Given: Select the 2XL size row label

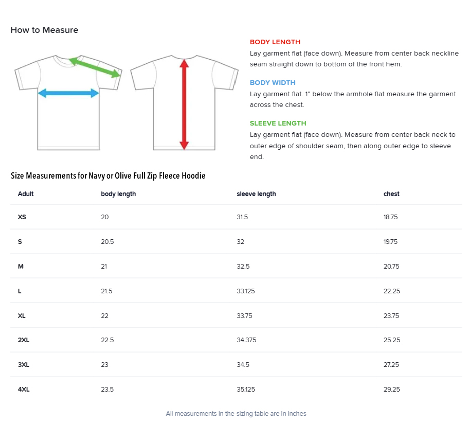Looking at the screenshot, I should pyautogui.click(x=24, y=340).
